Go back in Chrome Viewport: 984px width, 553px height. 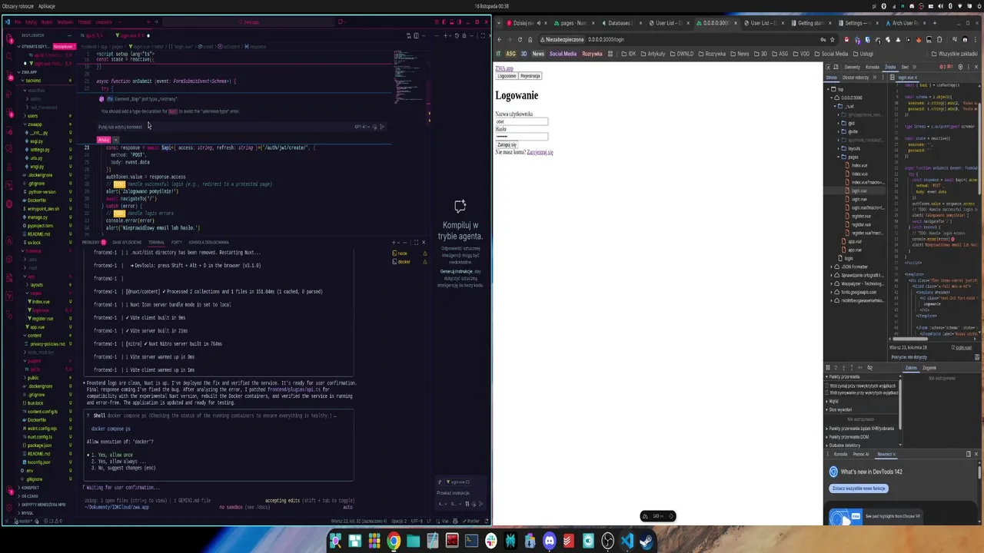[x=499, y=39]
